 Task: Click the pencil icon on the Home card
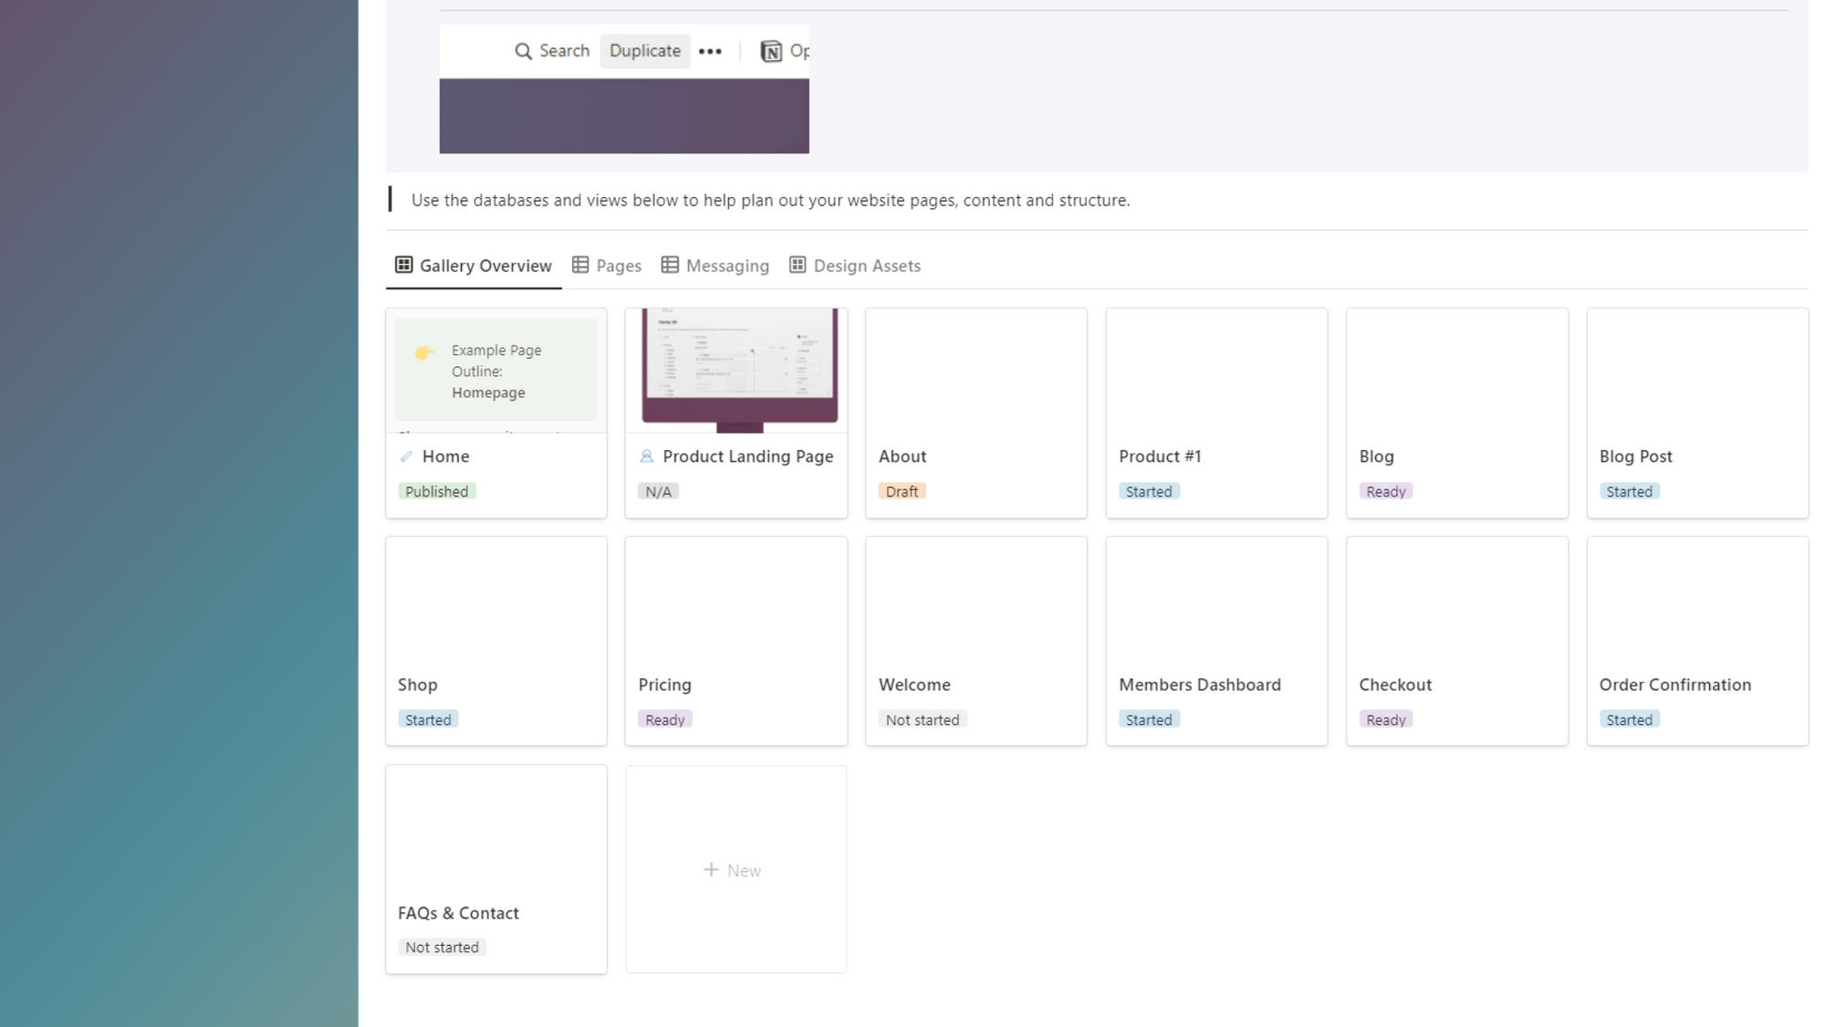click(x=407, y=456)
